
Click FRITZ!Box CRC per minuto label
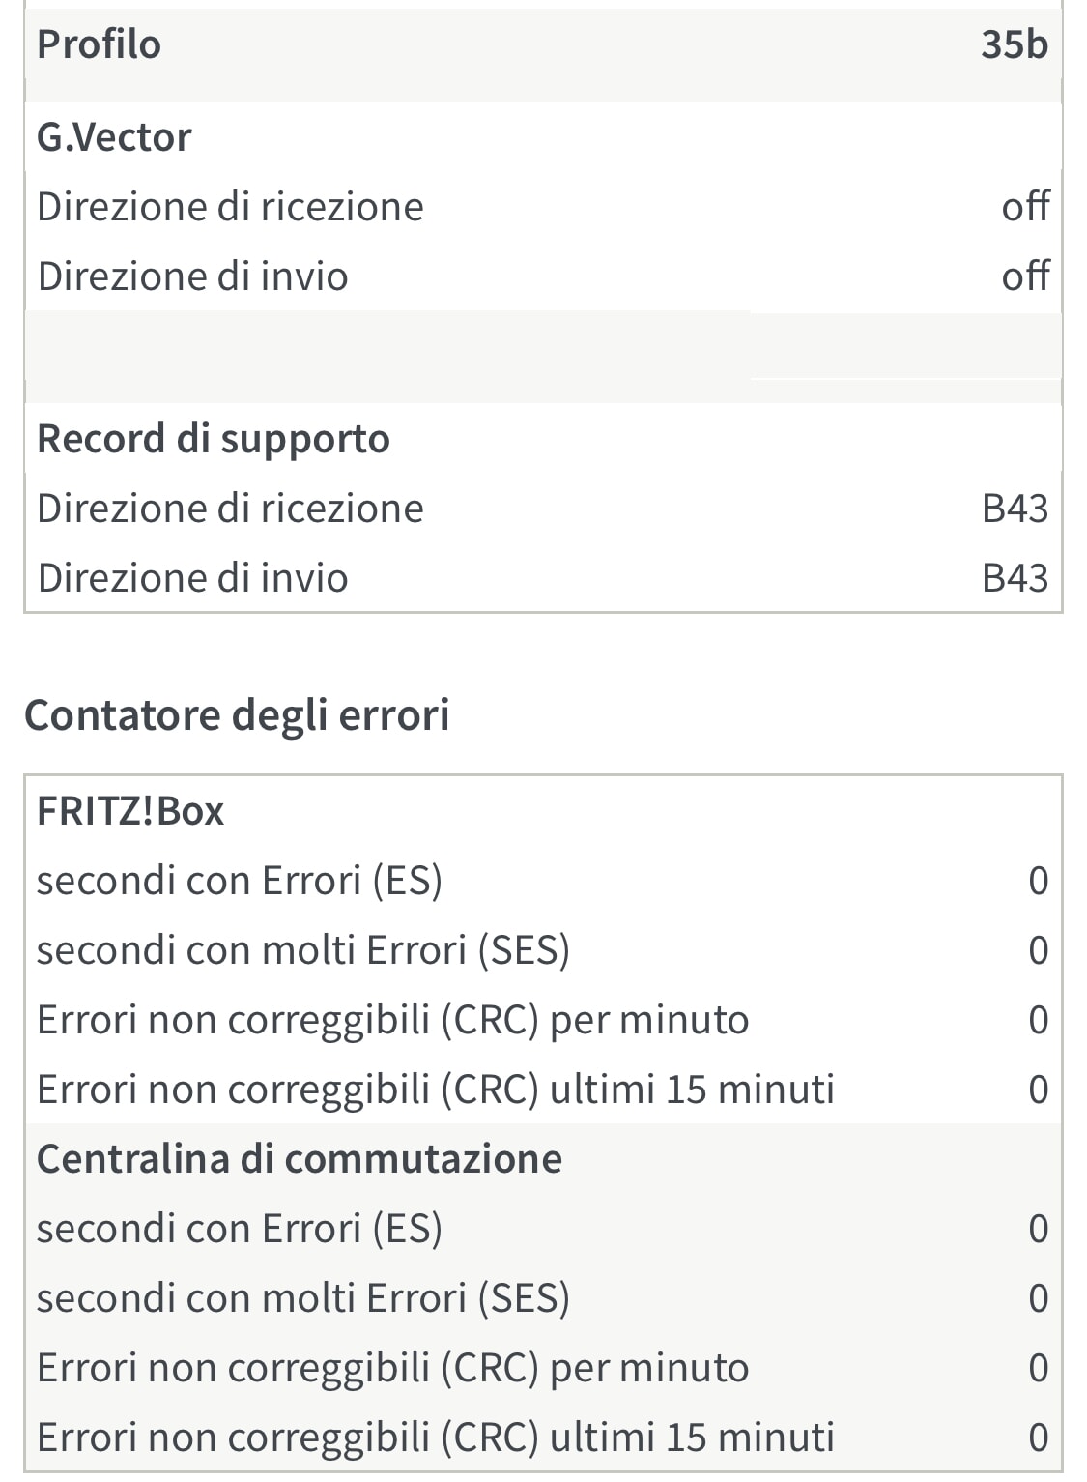click(392, 1020)
